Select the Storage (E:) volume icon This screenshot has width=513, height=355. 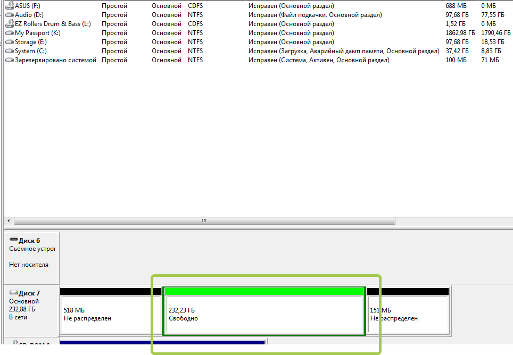pyautogui.click(x=10, y=42)
